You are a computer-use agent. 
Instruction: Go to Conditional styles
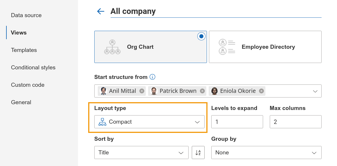pos(33,67)
